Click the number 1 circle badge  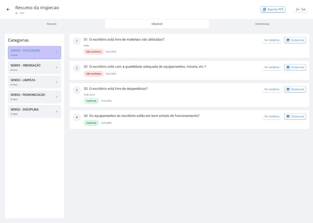pyautogui.click(x=77, y=41)
